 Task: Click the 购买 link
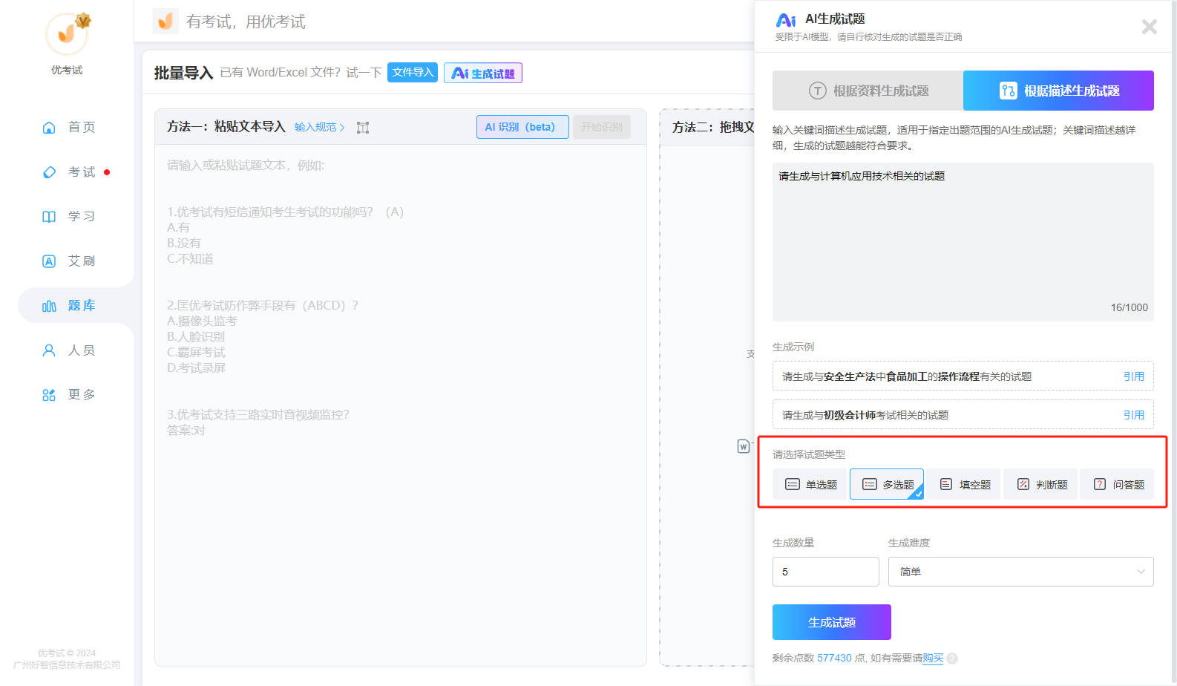(x=933, y=658)
